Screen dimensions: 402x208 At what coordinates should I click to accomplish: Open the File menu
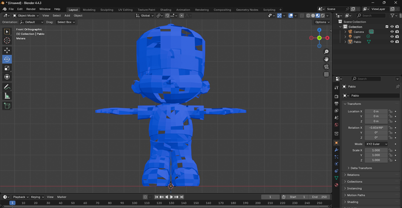tap(11, 9)
